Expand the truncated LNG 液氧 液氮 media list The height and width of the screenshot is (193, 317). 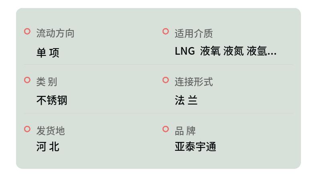(x=226, y=51)
